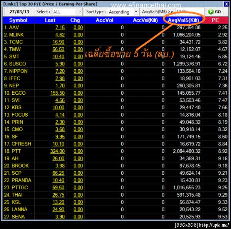The image size is (231, 229).
Task: Click AAV PE value 2.25
Action: pos(223,28)
